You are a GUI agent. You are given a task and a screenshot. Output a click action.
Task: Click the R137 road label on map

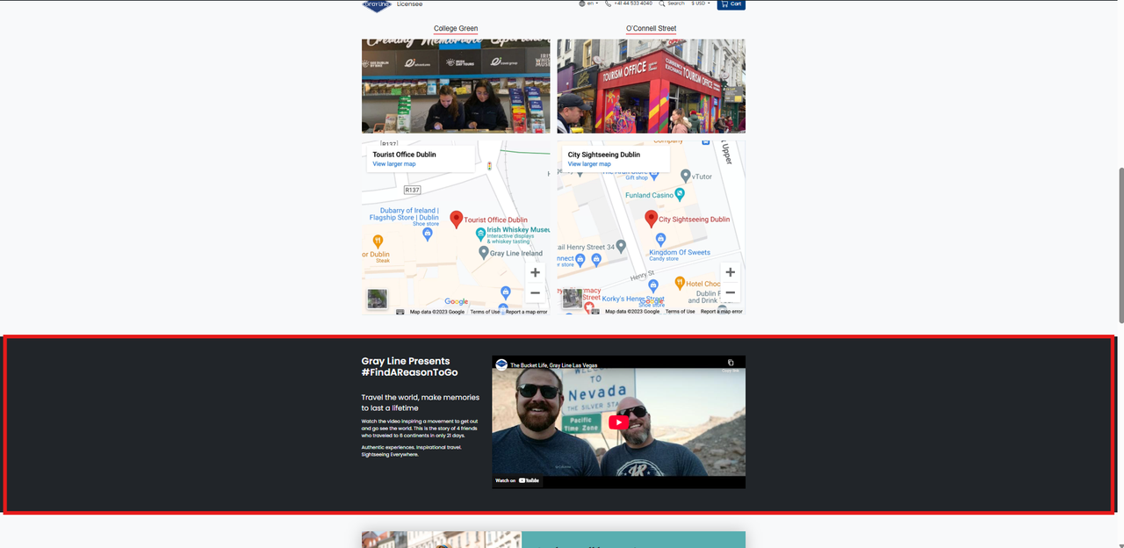412,190
